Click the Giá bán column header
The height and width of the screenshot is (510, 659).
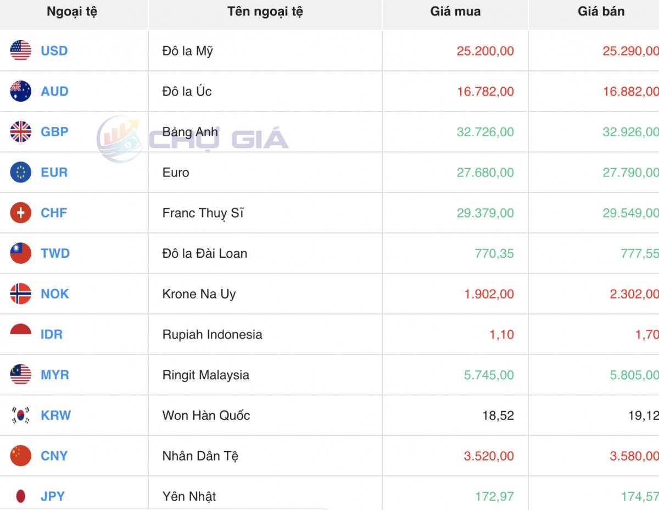pos(601,12)
